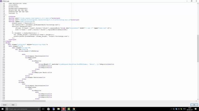
Task: Launch the Microsoft Store taskbar icon
Action: click(49, 109)
